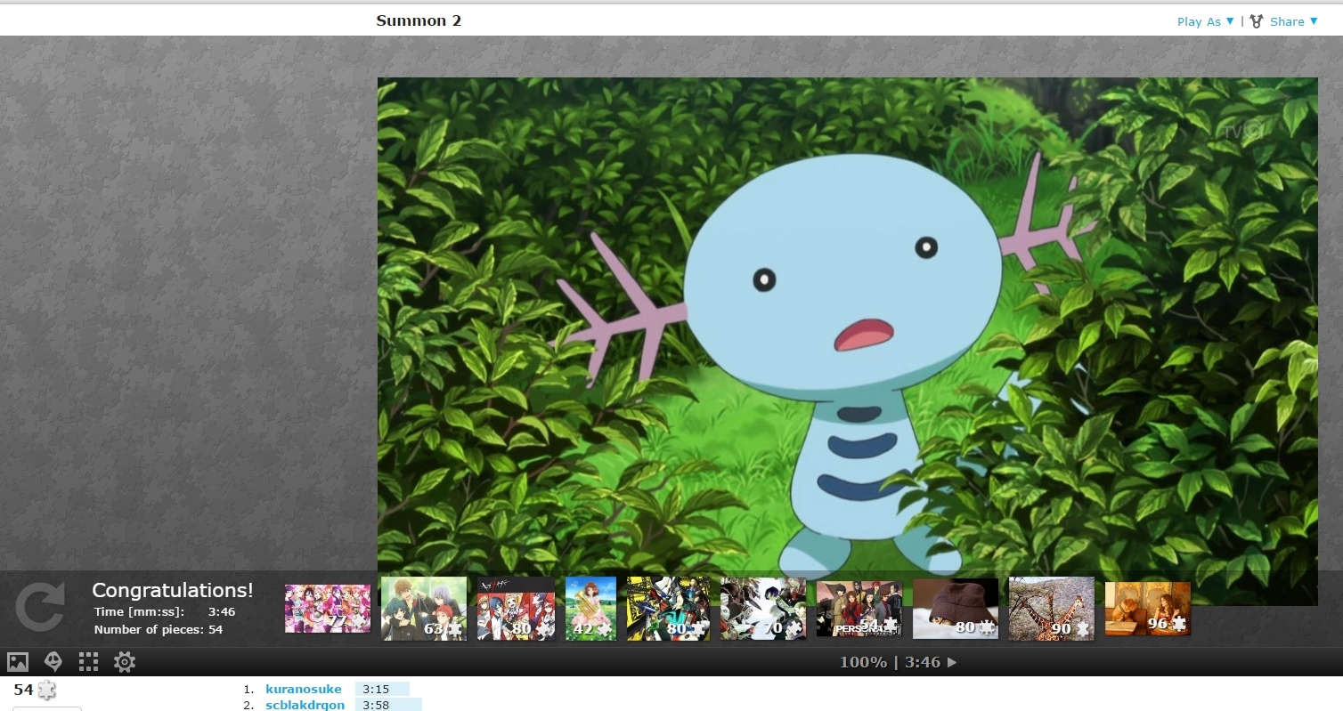Open the 96-piece orange puzzle thumbnail
This screenshot has height=711, width=1343.
pyautogui.click(x=1148, y=609)
